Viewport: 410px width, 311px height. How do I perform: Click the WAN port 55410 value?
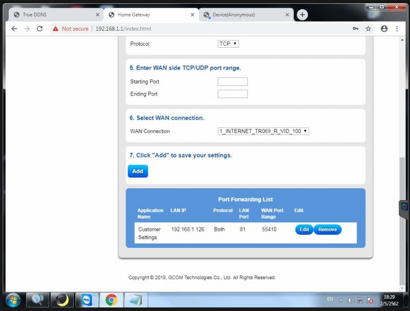270,229
